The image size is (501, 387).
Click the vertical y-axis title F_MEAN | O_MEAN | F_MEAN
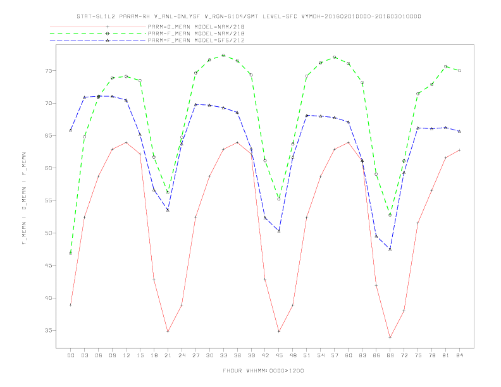click(x=24, y=199)
